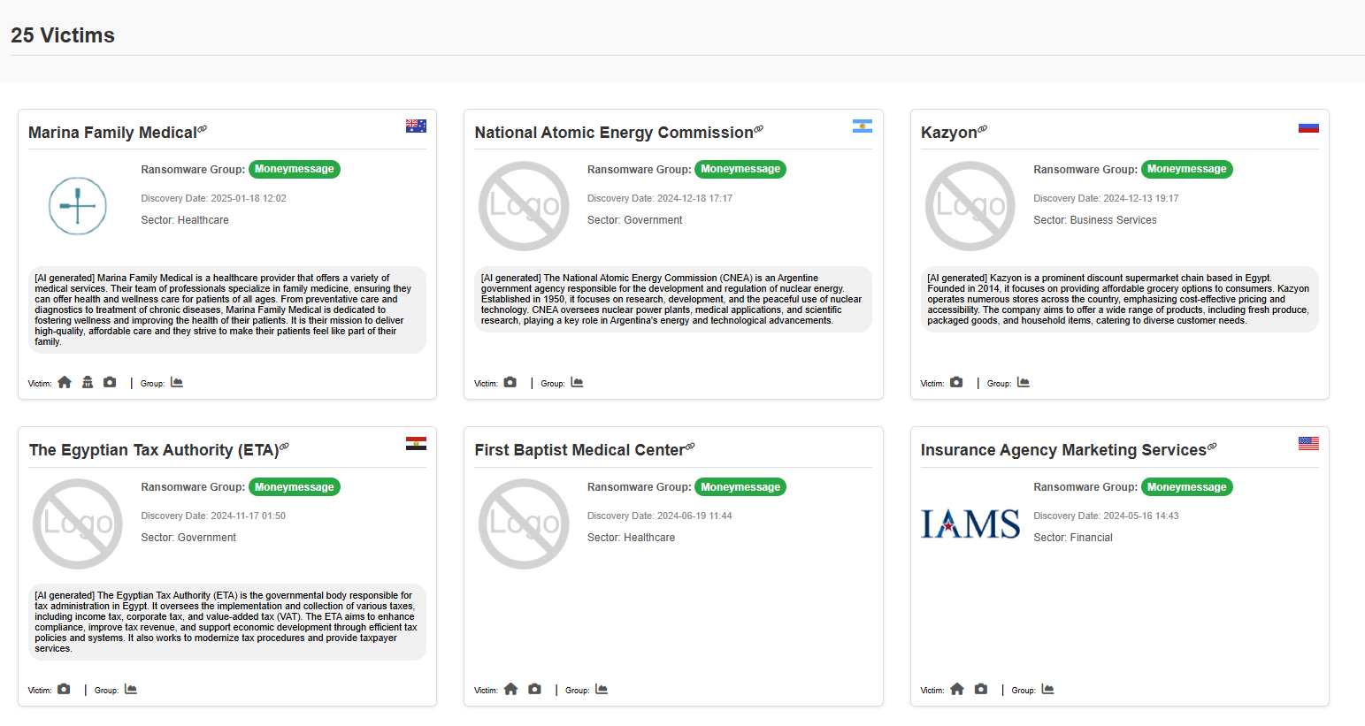Open group chart icon on Insurance Agency Marketing card
Viewport: 1365px width, 726px height.
[x=1048, y=689]
